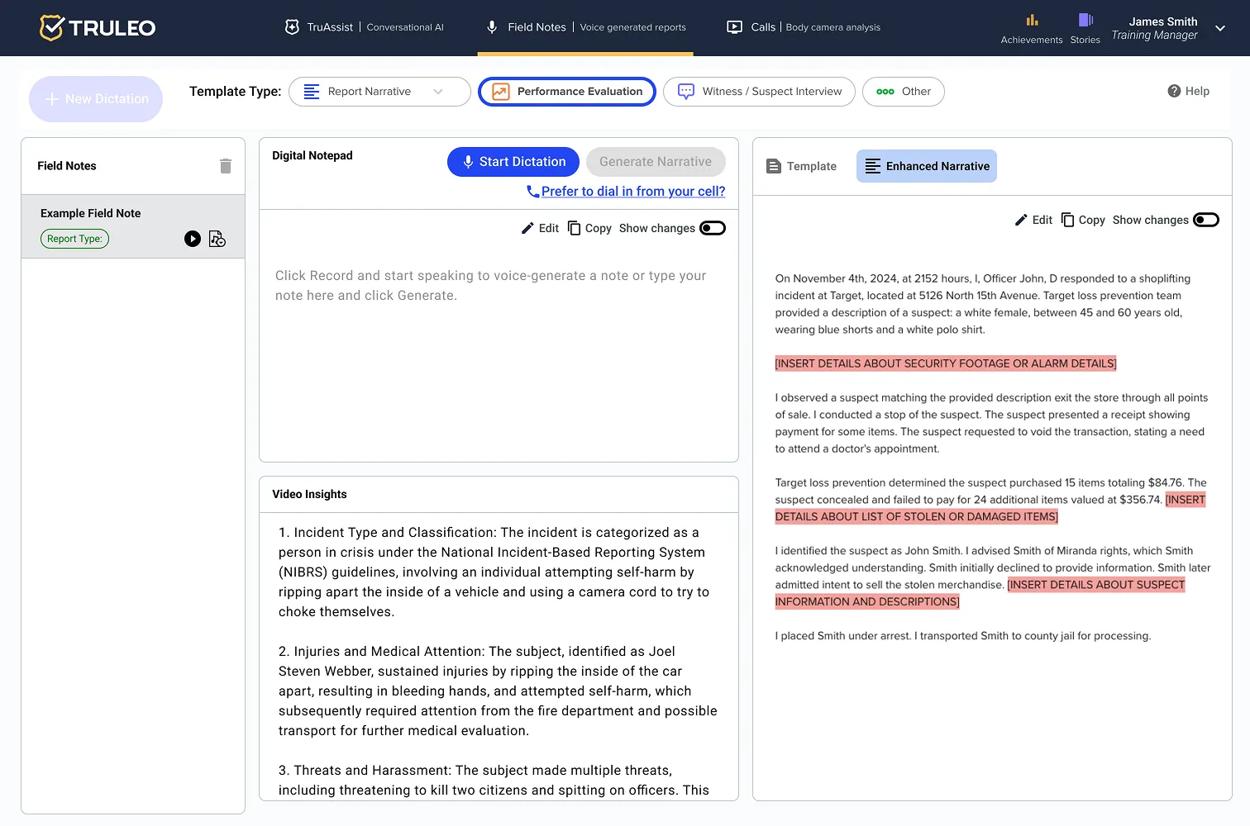This screenshot has height=826, width=1250.
Task: Click Incident Type and Classification paragraph
Action: (x=494, y=572)
